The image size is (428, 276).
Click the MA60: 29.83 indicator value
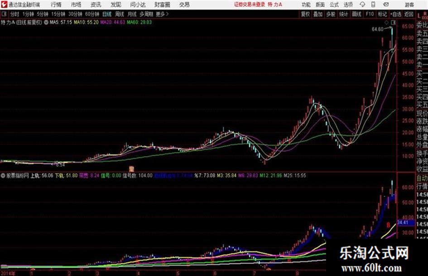coord(139,22)
